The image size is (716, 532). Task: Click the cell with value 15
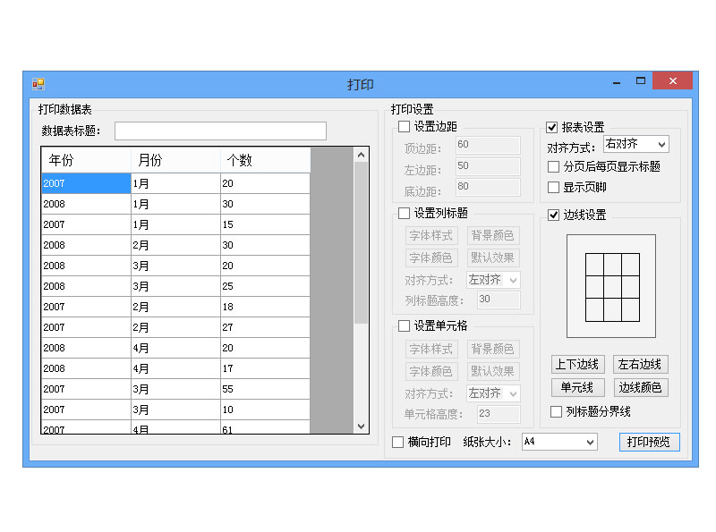coord(265,224)
